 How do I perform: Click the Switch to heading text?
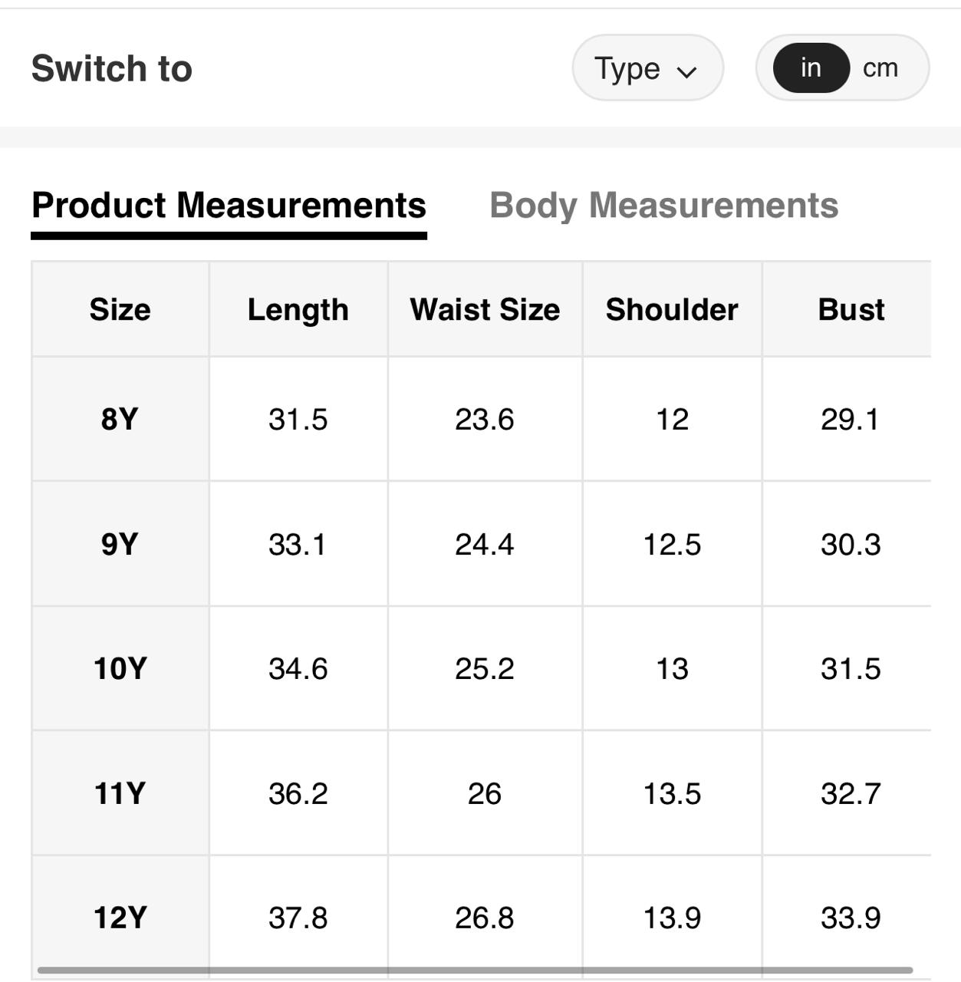[x=112, y=68]
